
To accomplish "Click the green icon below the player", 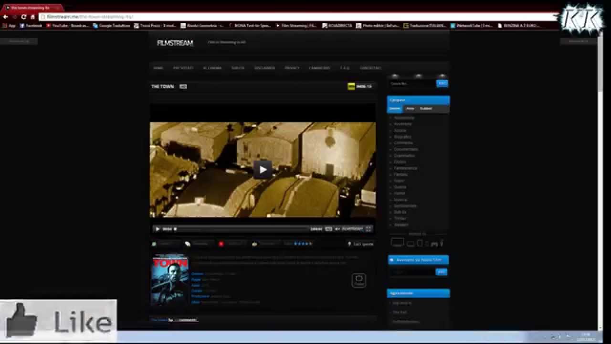I will point(154,244).
